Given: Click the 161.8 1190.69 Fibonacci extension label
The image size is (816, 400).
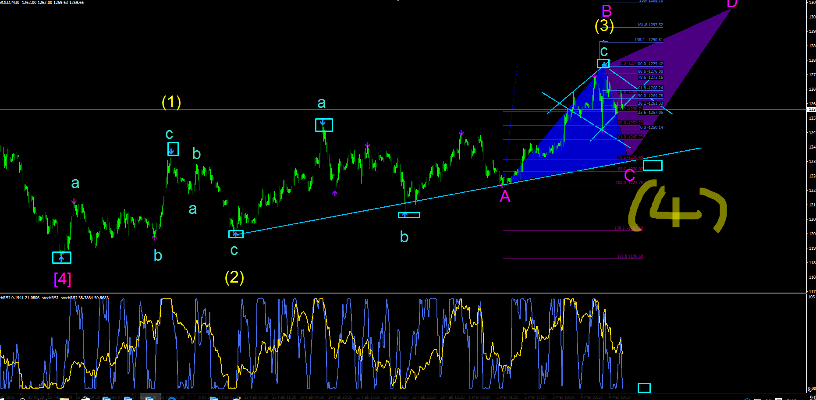Looking at the screenshot, I should point(630,256).
